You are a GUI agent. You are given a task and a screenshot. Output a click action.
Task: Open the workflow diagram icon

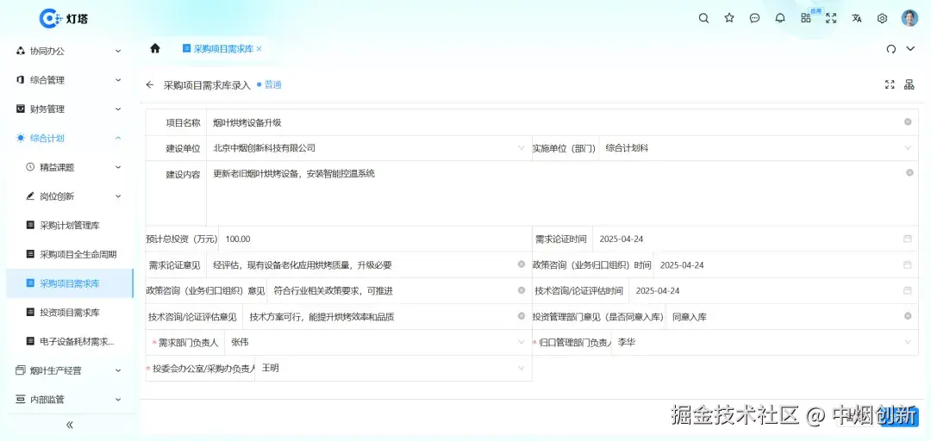pyautogui.click(x=909, y=85)
